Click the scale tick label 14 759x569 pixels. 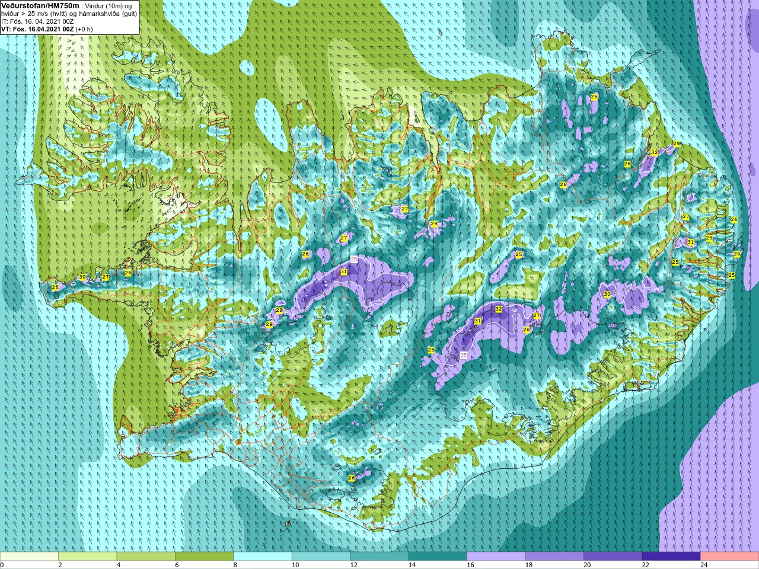tap(412, 565)
